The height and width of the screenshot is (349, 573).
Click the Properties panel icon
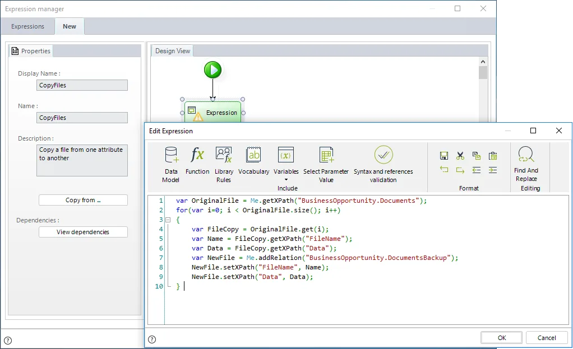pyautogui.click(x=15, y=51)
